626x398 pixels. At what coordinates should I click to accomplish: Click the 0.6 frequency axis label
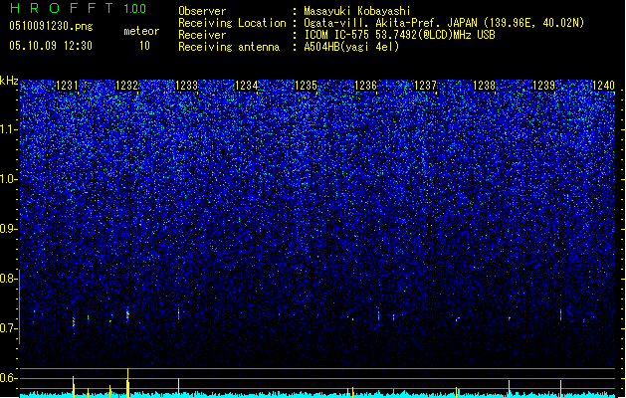point(8,378)
